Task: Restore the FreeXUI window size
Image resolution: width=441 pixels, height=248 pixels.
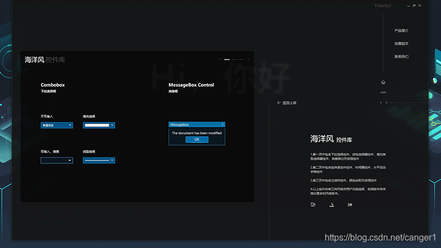Action: click(x=414, y=6)
